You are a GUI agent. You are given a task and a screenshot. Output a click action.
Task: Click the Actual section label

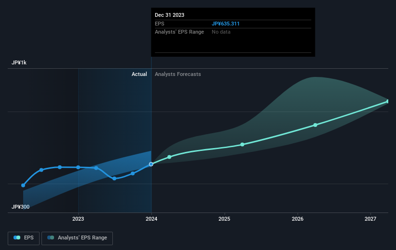click(139, 74)
